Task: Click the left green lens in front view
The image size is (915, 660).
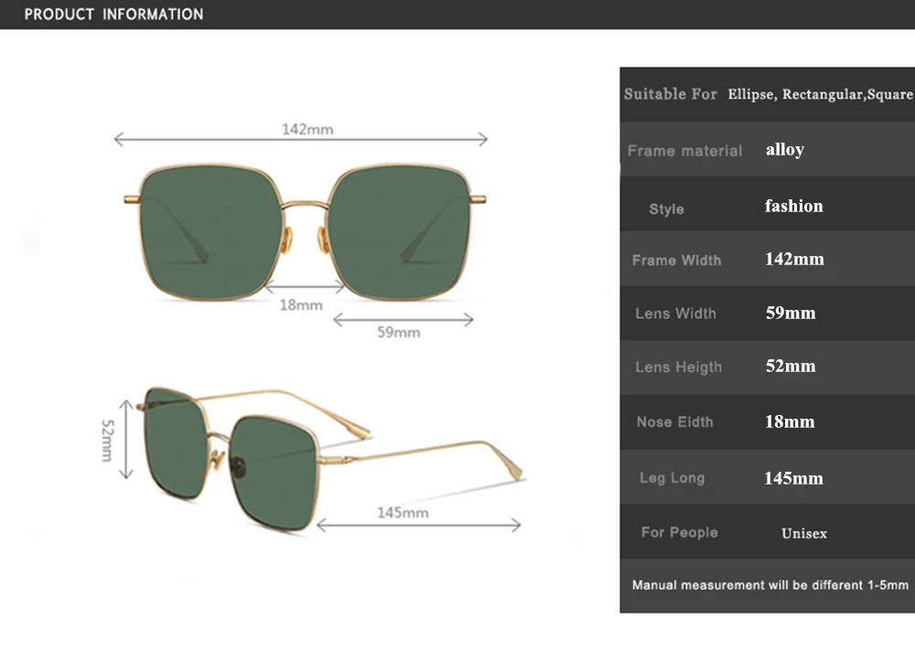Action: [210, 232]
